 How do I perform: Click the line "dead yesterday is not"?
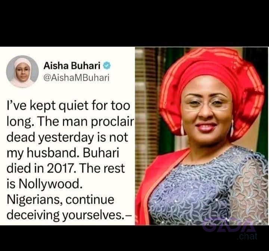pyautogui.click(x=67, y=137)
